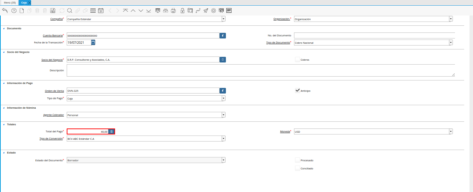Toggle the Conciliado checkbox
Image resolution: width=473 pixels, height=192 pixels.
pyautogui.click(x=298, y=168)
